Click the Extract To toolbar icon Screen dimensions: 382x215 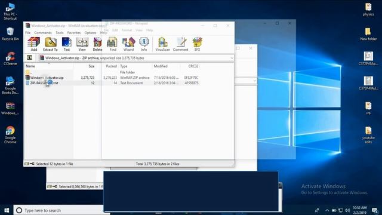(50, 44)
